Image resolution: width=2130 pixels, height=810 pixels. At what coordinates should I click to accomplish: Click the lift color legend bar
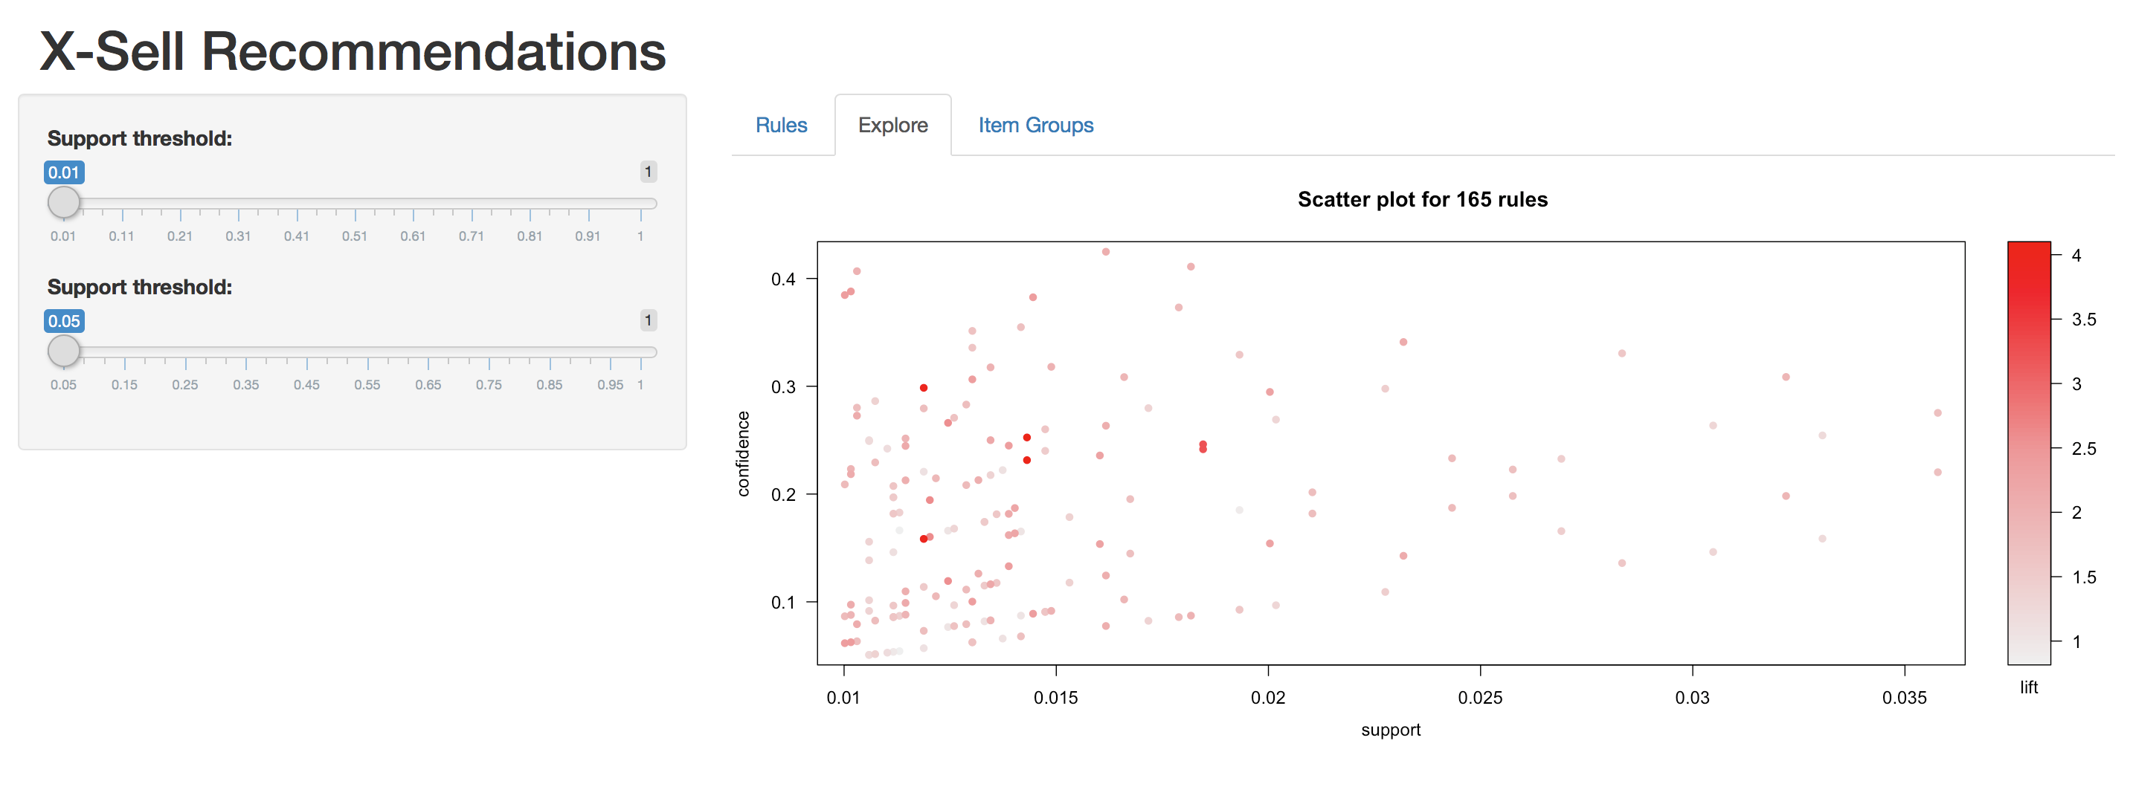(x=2029, y=453)
